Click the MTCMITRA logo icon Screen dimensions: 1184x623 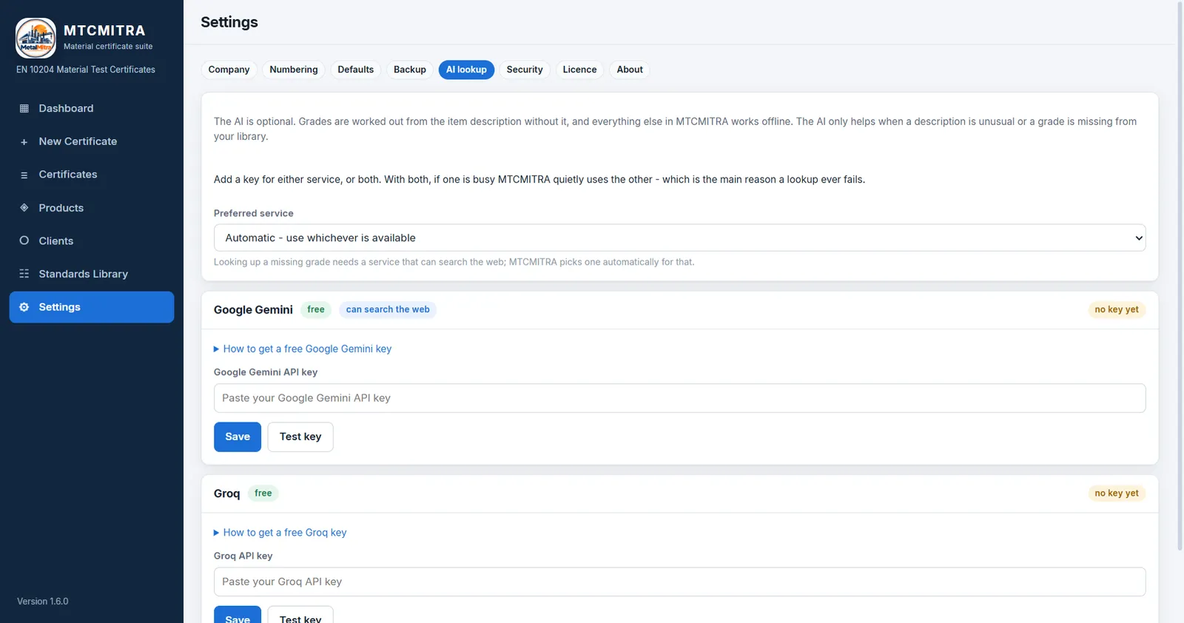tap(36, 38)
